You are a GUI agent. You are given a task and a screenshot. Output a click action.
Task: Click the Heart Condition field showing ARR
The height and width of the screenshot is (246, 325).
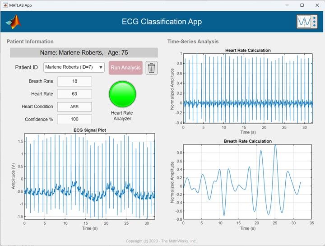pos(74,107)
